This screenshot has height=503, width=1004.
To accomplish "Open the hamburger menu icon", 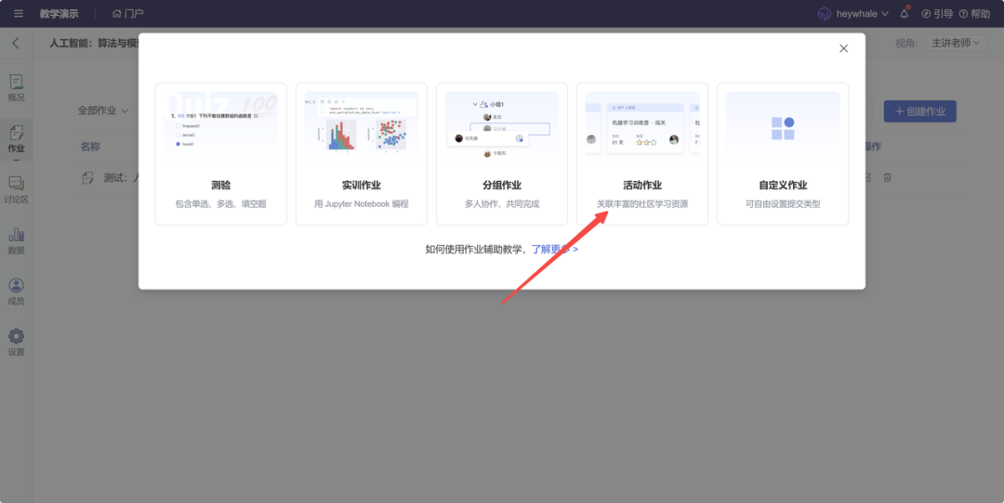I will coord(19,13).
